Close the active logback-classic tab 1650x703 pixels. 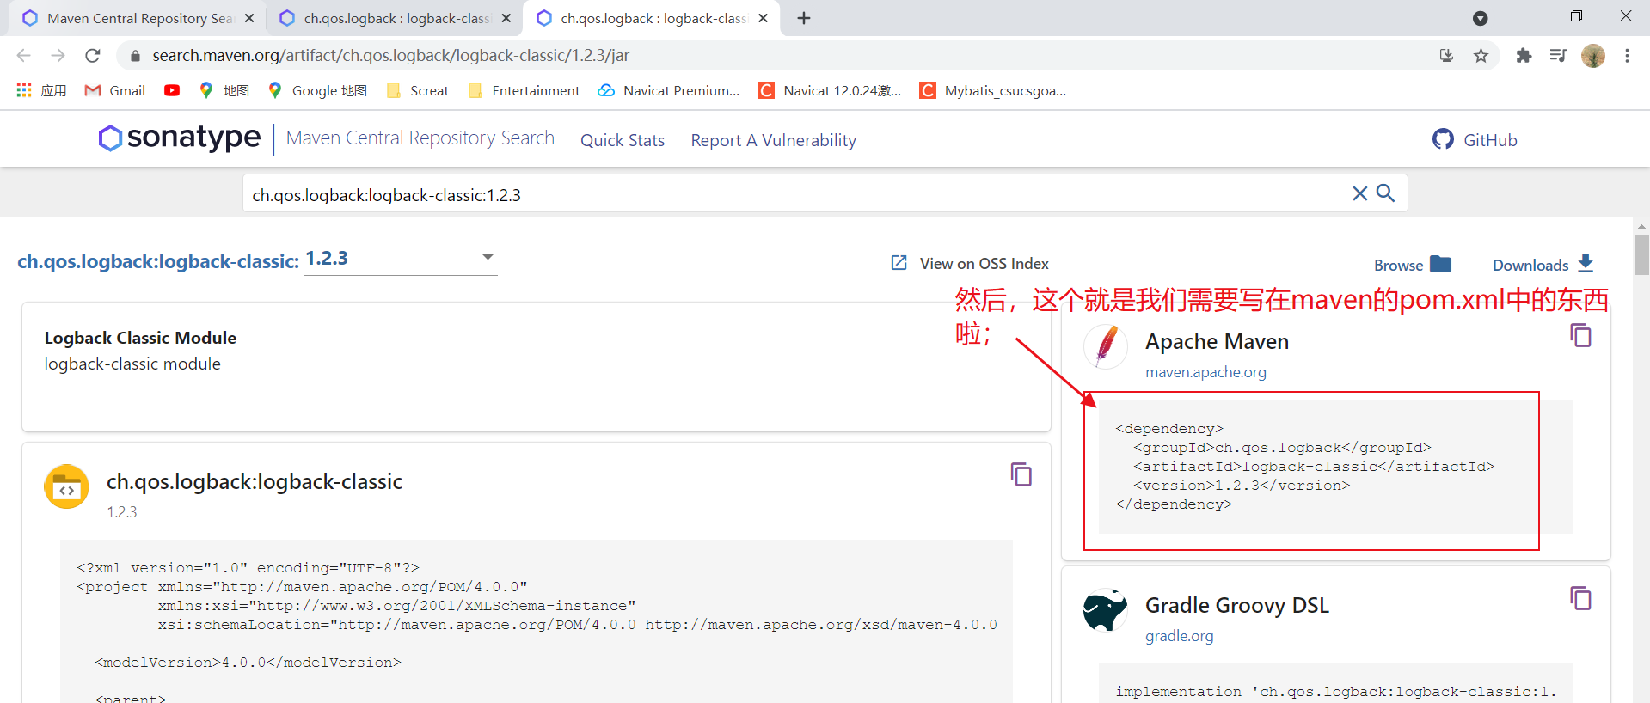click(763, 18)
